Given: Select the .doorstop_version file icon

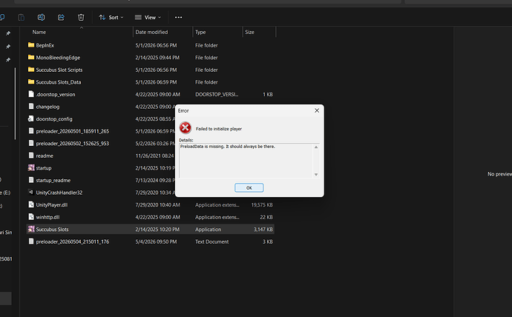Looking at the screenshot, I should pyautogui.click(x=31, y=94).
